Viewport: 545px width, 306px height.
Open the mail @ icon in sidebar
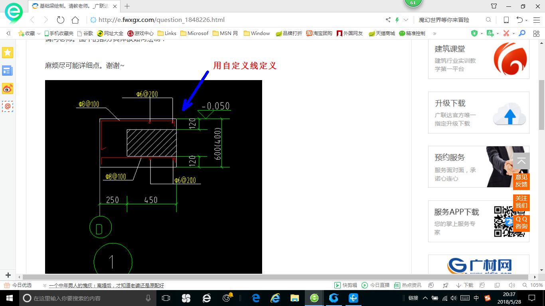pyautogui.click(x=8, y=106)
